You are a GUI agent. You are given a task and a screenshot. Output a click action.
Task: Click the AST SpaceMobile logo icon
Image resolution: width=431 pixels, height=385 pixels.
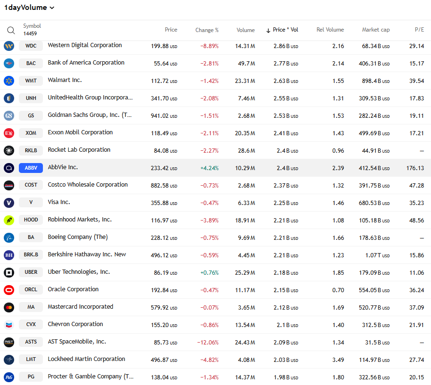pos(9,342)
